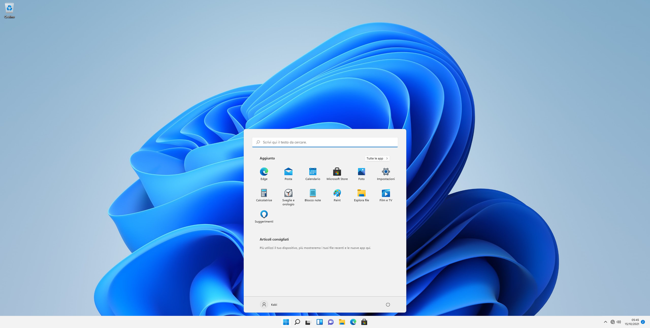Image resolution: width=650 pixels, height=328 pixels.
Task: Click the volume speaker tray icon
Action: click(619, 322)
